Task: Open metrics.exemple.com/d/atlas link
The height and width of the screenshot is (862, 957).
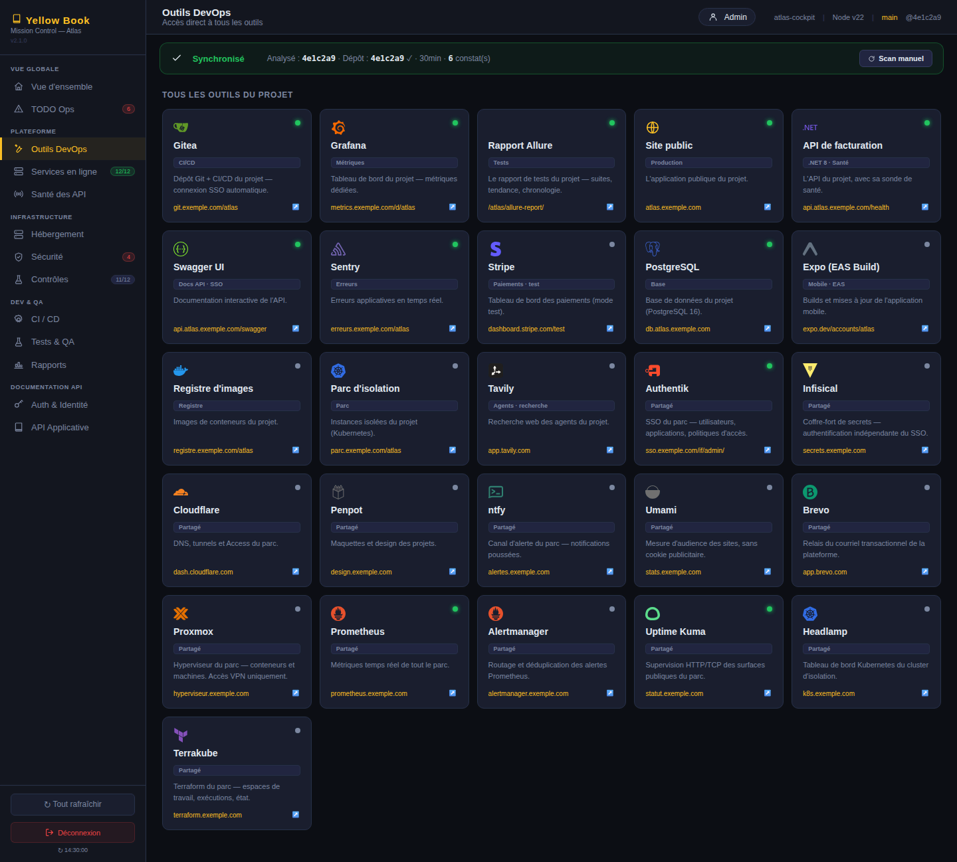Action: click(x=373, y=207)
